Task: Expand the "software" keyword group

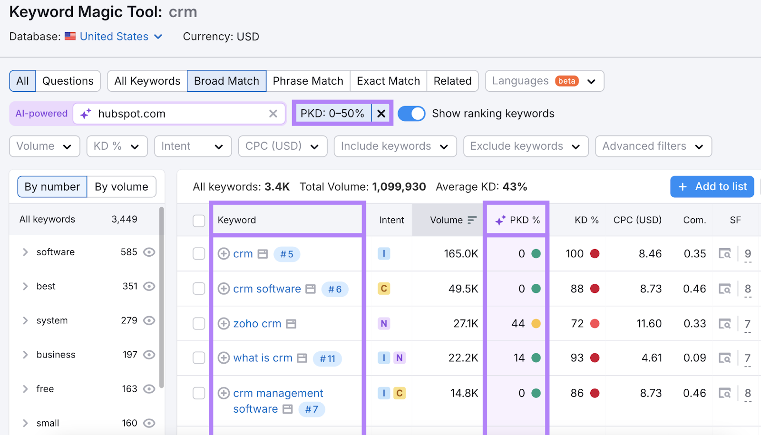Action: click(x=25, y=252)
